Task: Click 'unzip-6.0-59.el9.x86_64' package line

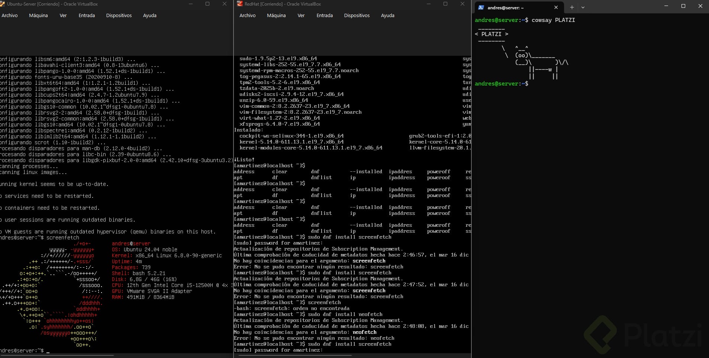Action: click(x=274, y=100)
